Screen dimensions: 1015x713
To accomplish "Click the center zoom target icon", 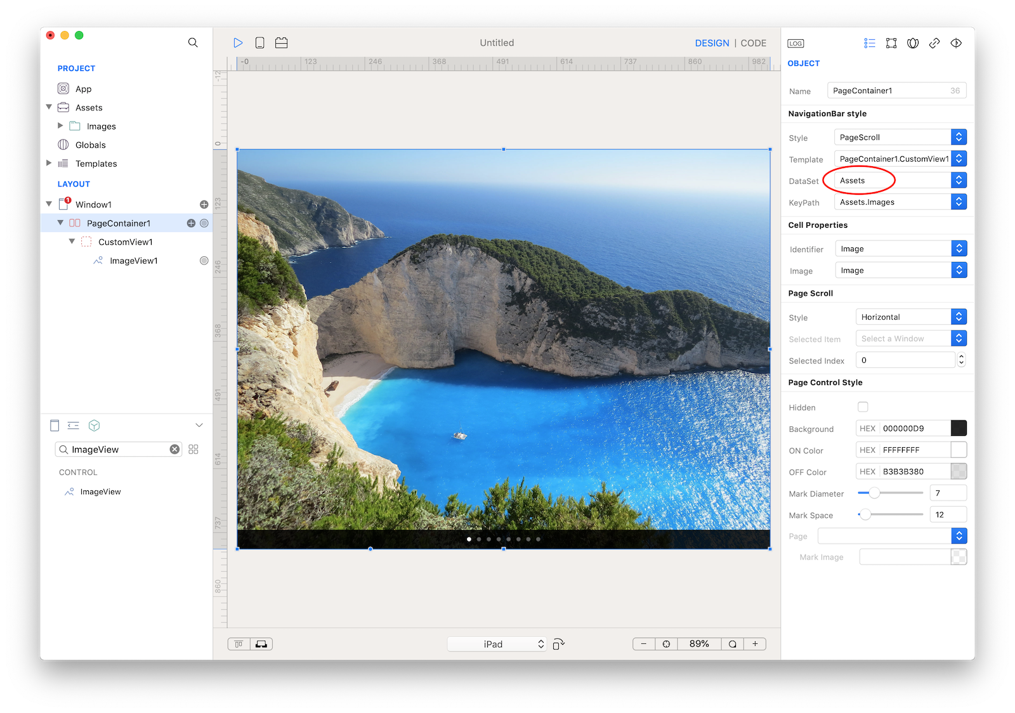I will click(x=666, y=644).
